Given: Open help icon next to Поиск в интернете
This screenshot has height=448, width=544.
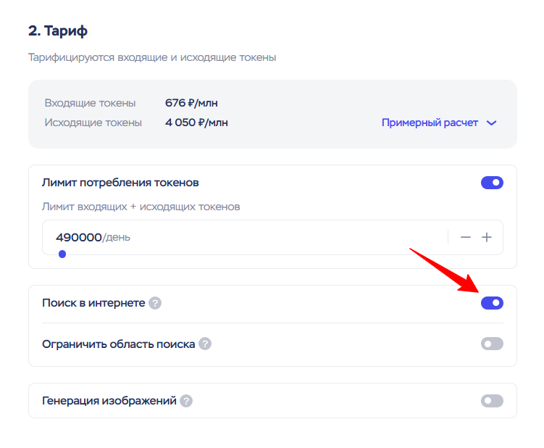Looking at the screenshot, I should pyautogui.click(x=155, y=303).
